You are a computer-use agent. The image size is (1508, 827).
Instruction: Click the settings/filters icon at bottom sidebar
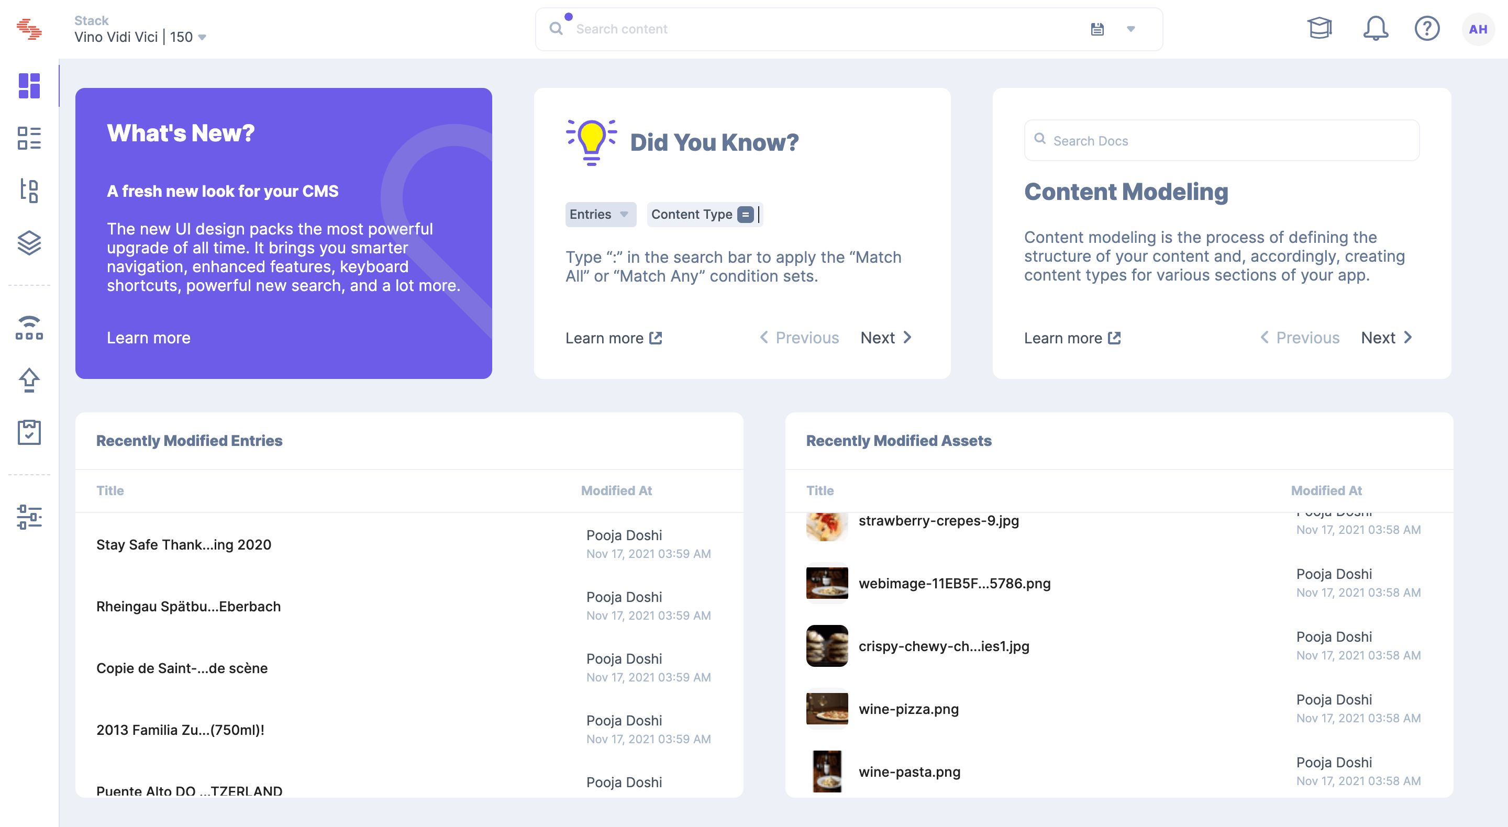[x=29, y=516]
